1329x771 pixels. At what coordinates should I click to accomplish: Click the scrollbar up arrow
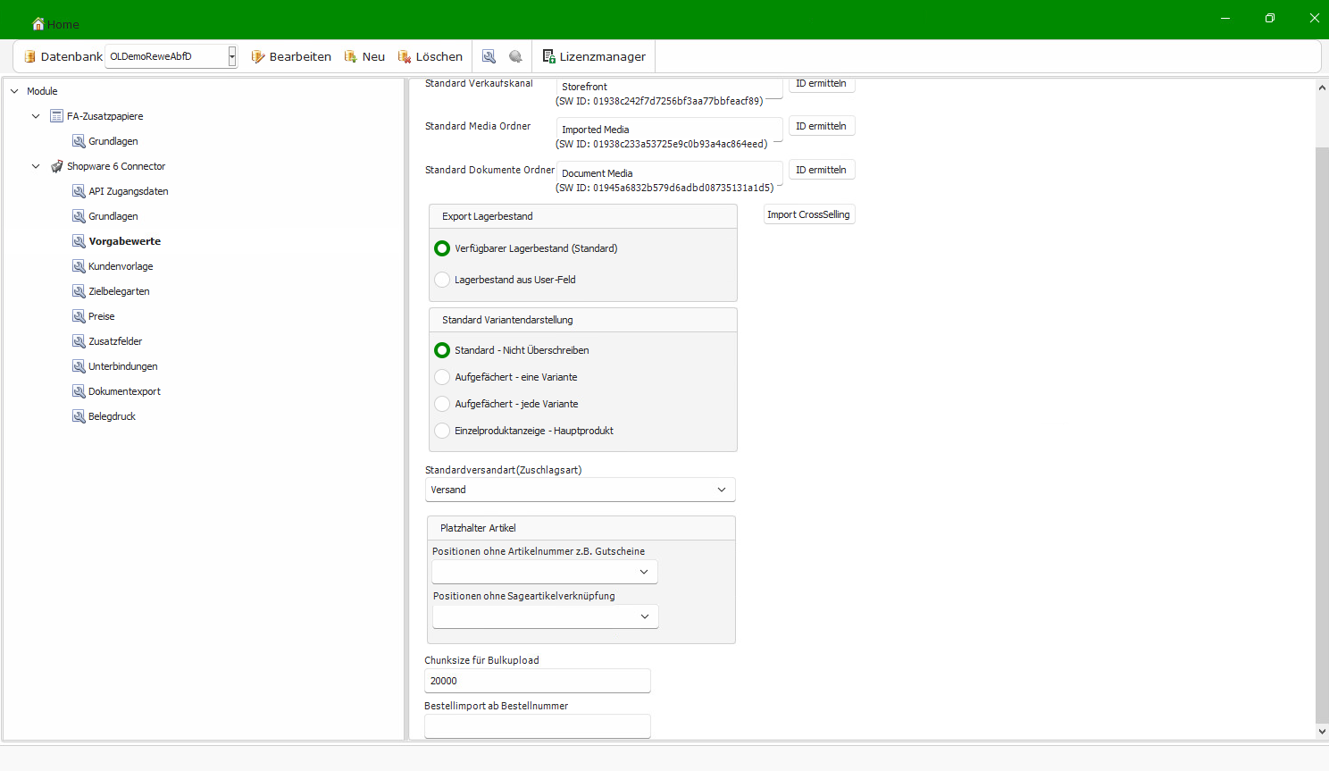tap(1322, 88)
